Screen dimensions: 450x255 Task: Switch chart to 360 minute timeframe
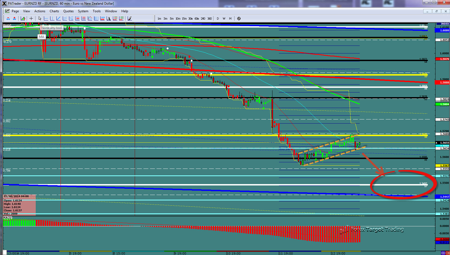click(209, 19)
